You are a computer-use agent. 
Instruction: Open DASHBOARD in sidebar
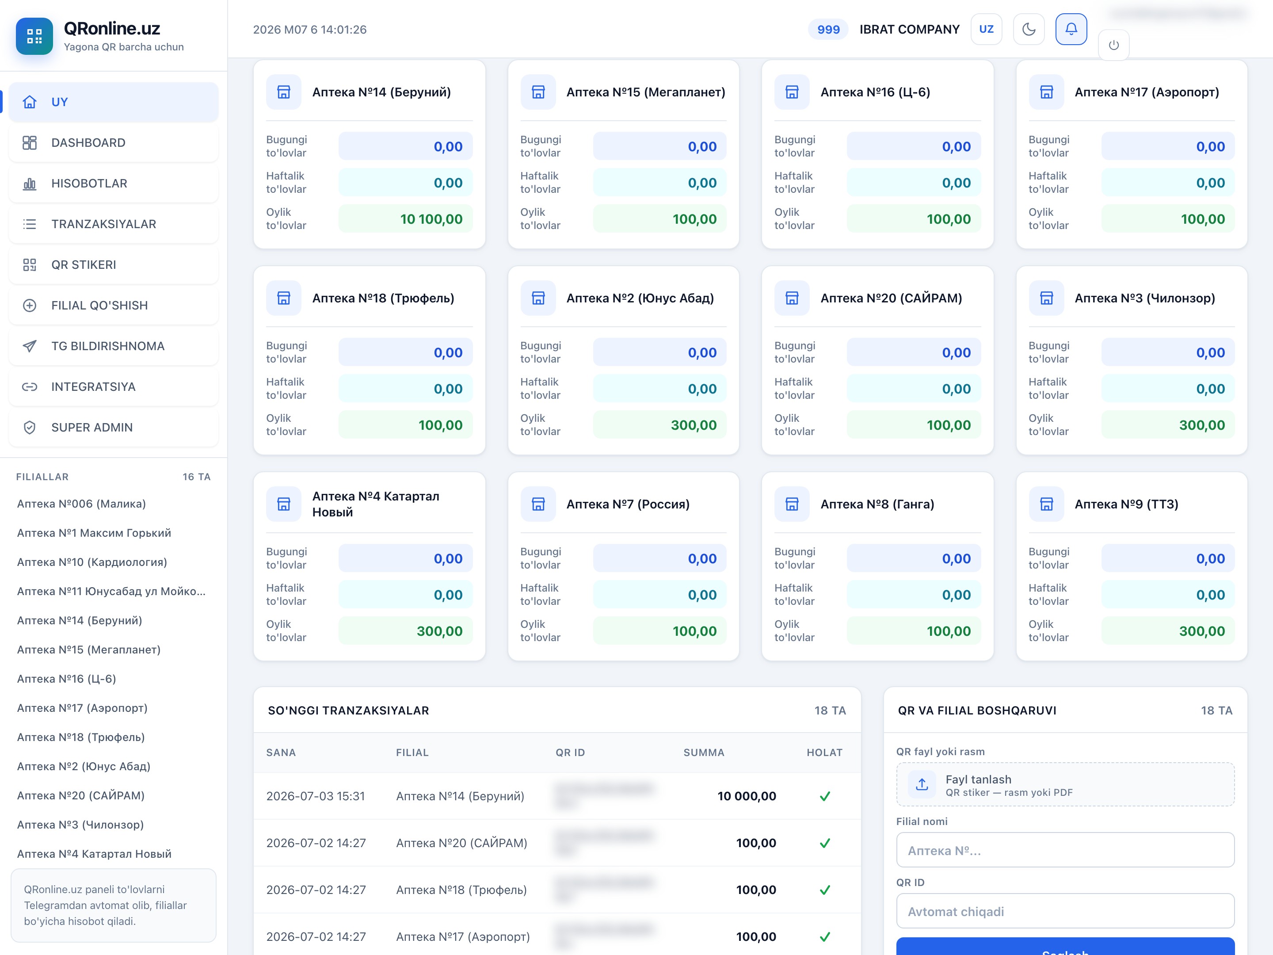pyautogui.click(x=113, y=143)
